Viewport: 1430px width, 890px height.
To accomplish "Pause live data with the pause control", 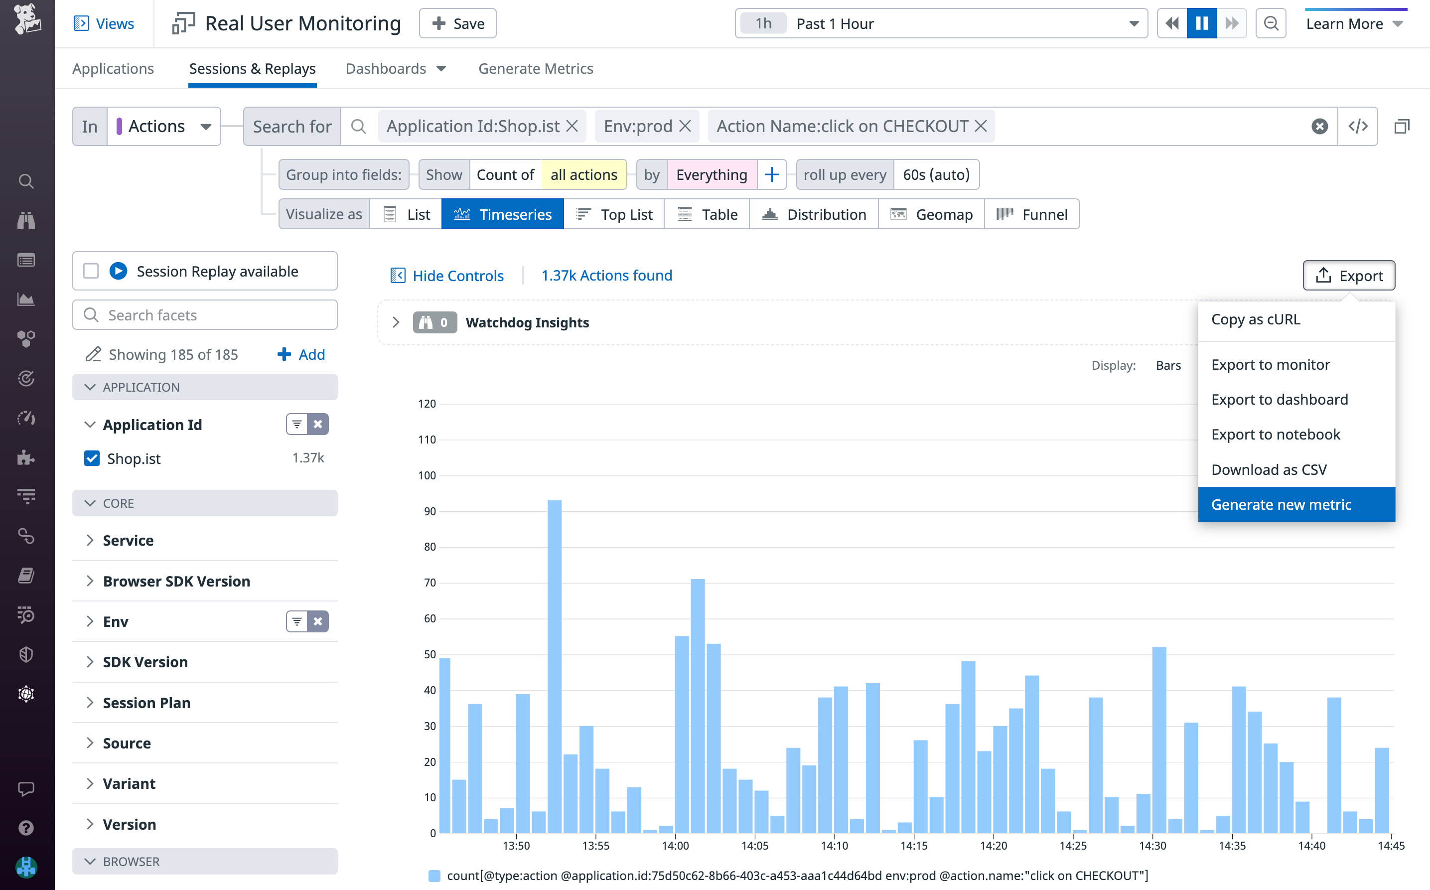I will point(1201,23).
